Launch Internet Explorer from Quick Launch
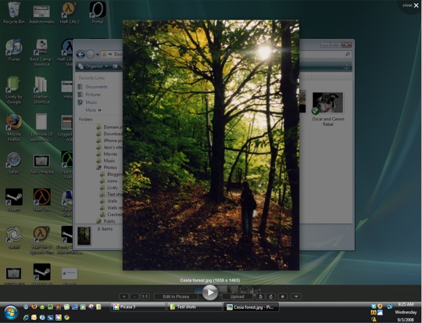 [26, 318]
